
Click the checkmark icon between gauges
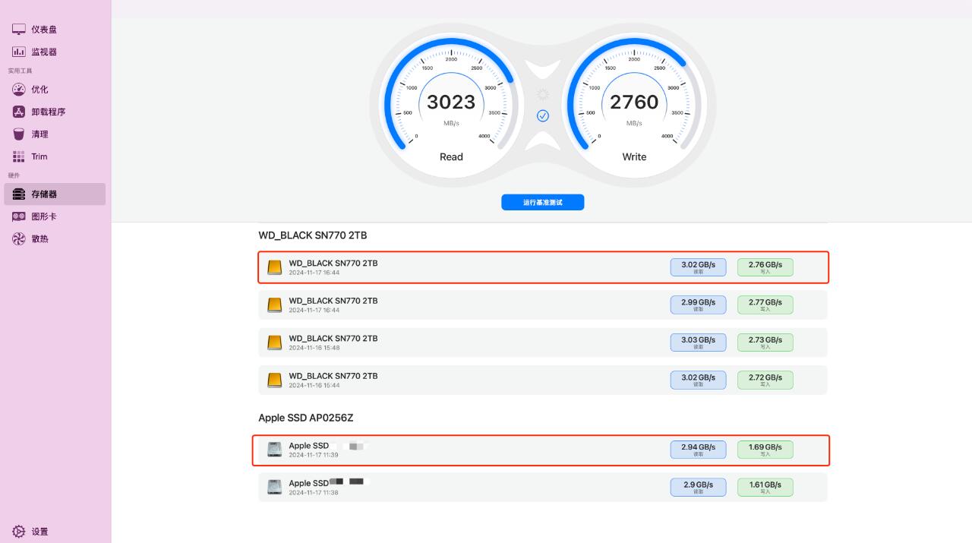pos(543,116)
